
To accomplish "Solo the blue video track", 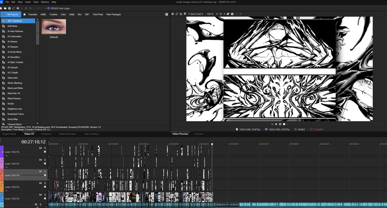I will pos(45,195).
